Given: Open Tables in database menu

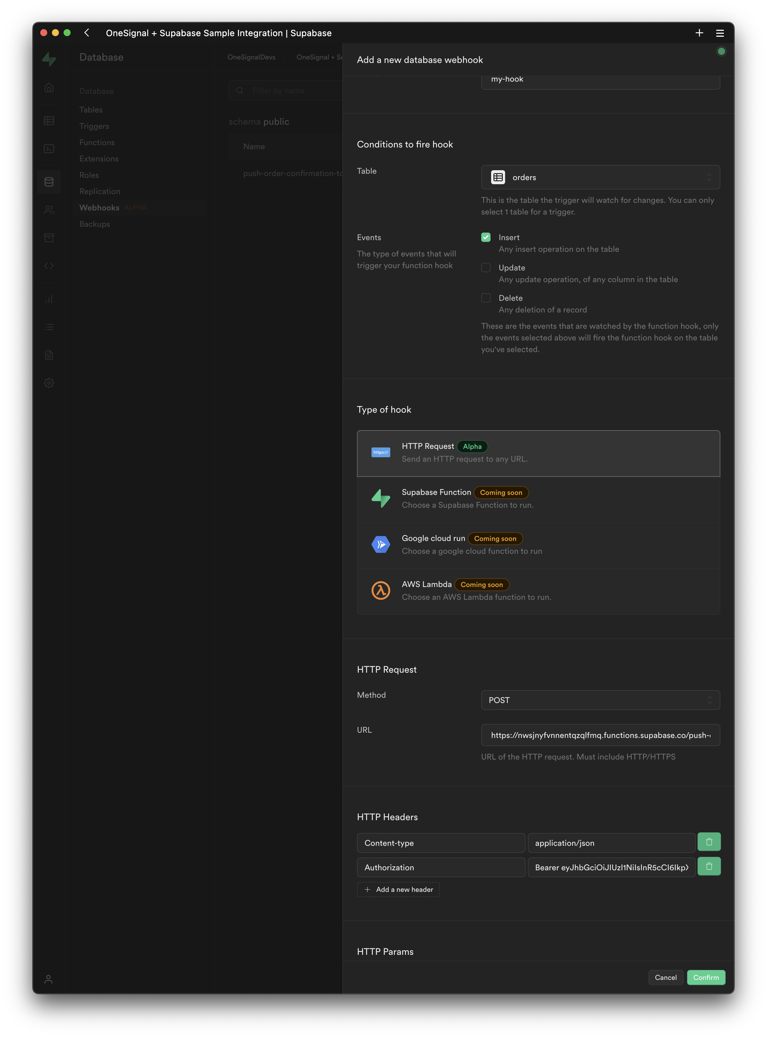Looking at the screenshot, I should click(x=91, y=110).
